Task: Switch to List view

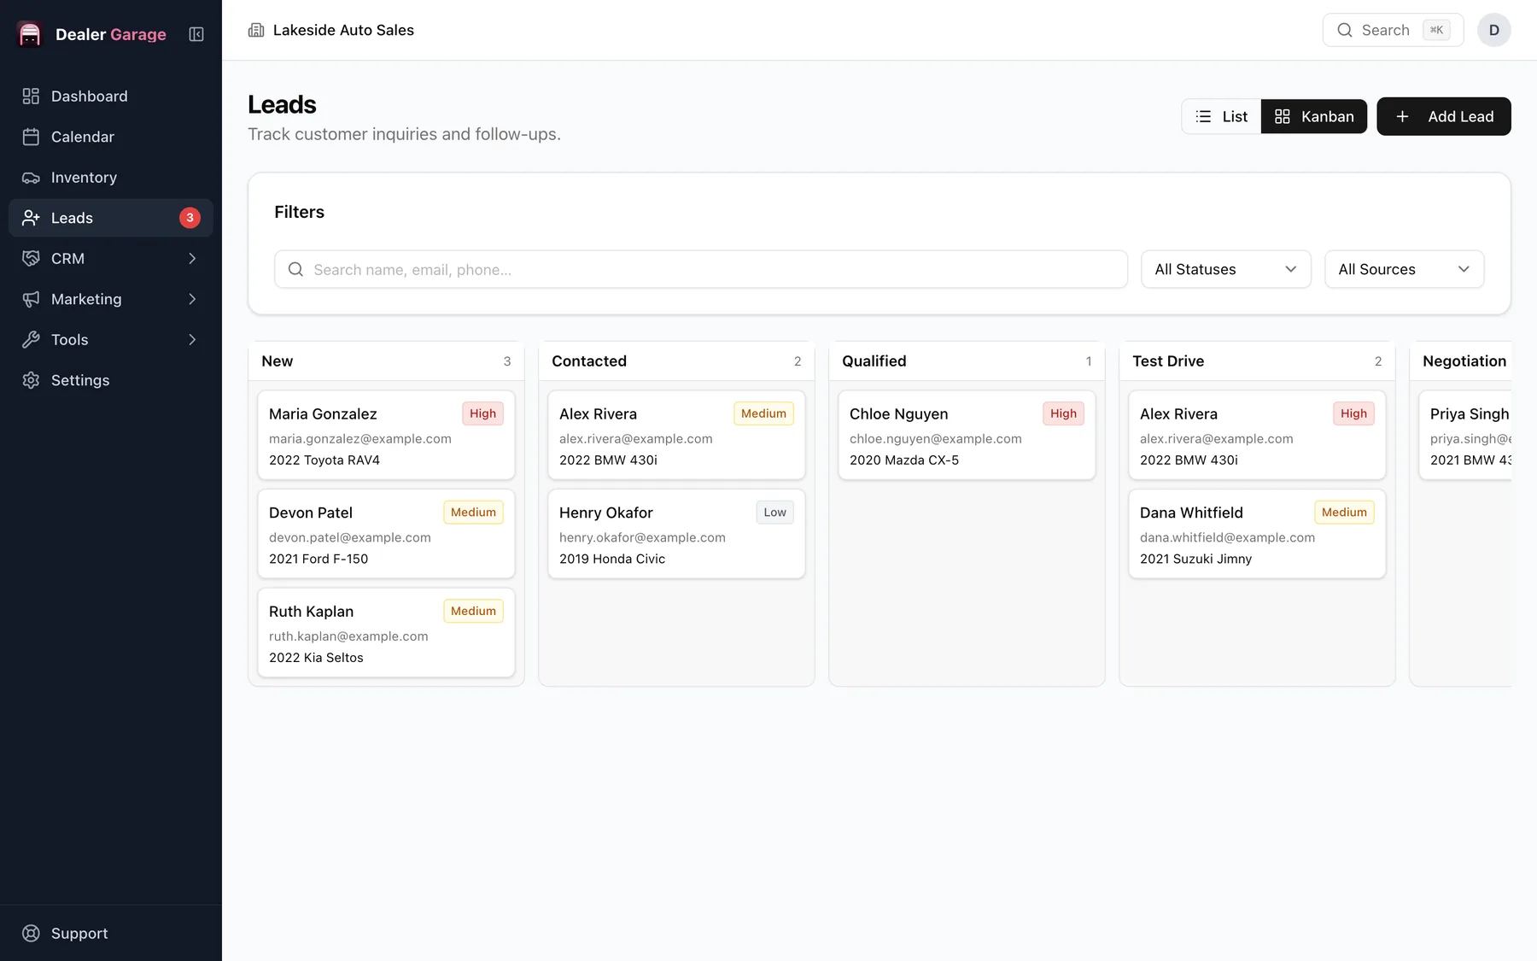Action: tap(1221, 116)
